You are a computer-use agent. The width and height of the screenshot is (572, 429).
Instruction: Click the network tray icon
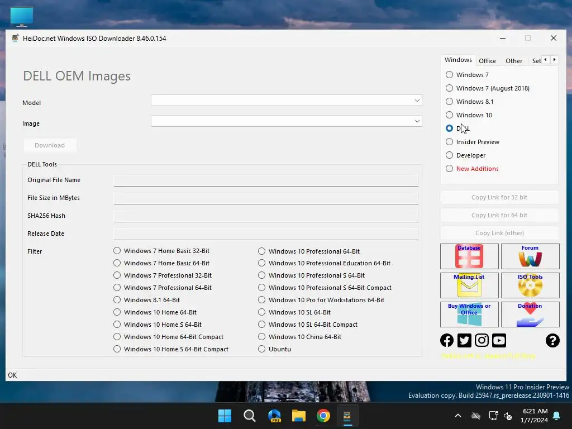pos(493,416)
